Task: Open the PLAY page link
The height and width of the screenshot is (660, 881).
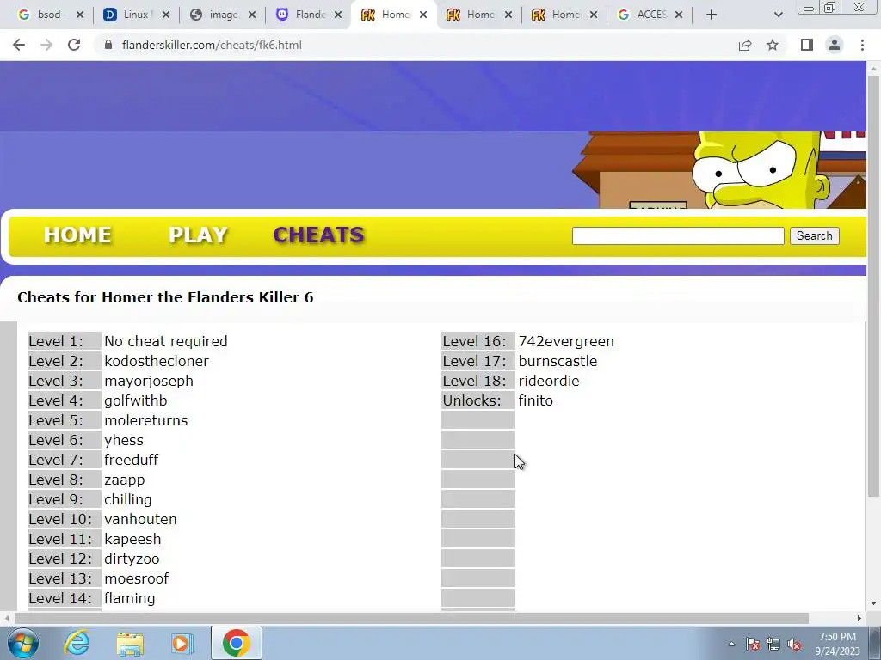Action: pyautogui.click(x=198, y=235)
